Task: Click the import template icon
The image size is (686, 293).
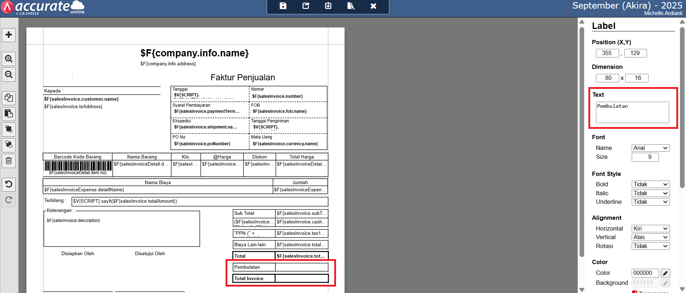Action: coord(328,6)
